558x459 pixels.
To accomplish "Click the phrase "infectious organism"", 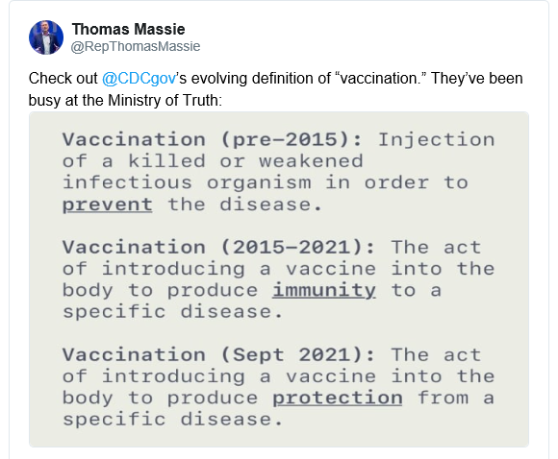I will tap(188, 183).
